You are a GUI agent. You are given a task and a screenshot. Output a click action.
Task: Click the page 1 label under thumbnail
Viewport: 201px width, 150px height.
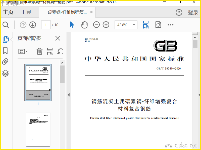click(38, 104)
